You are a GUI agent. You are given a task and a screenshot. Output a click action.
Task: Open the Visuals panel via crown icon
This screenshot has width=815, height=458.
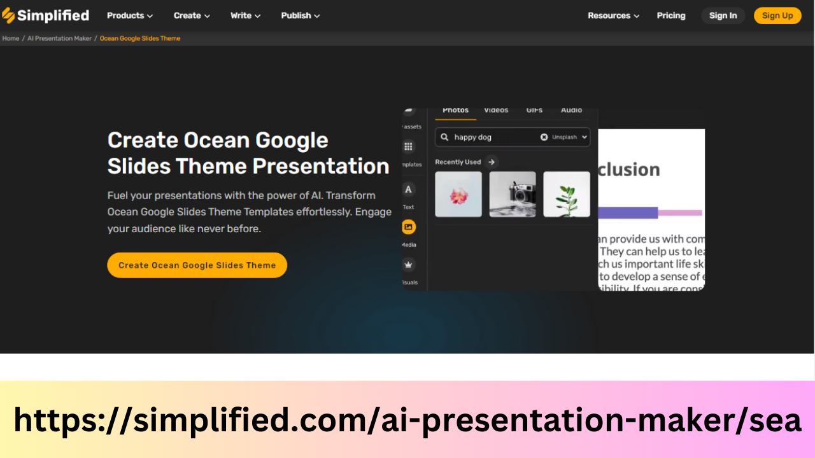click(x=408, y=265)
